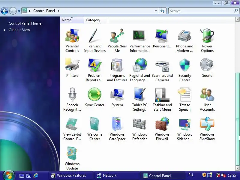Open Speech Recognition options
Viewport: 240px width, 180px height.
coord(72,99)
